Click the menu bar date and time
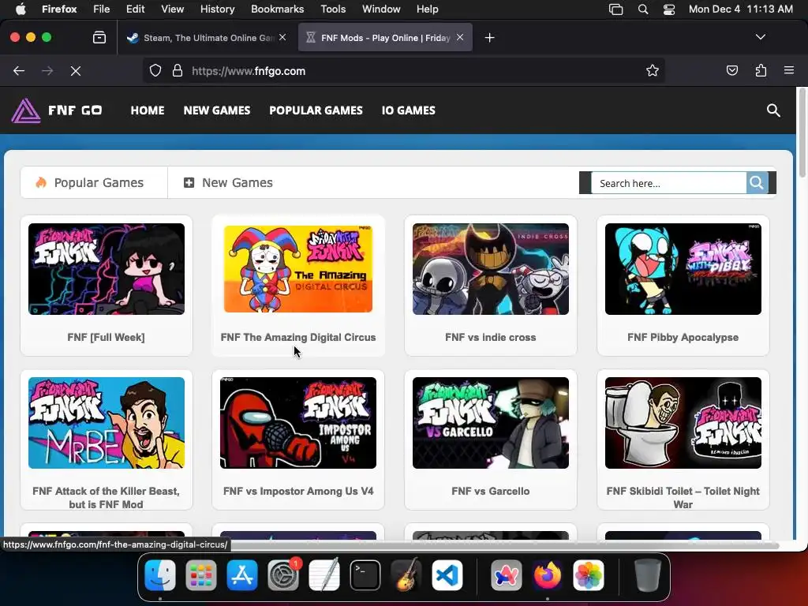The width and height of the screenshot is (808, 606). [x=740, y=9]
